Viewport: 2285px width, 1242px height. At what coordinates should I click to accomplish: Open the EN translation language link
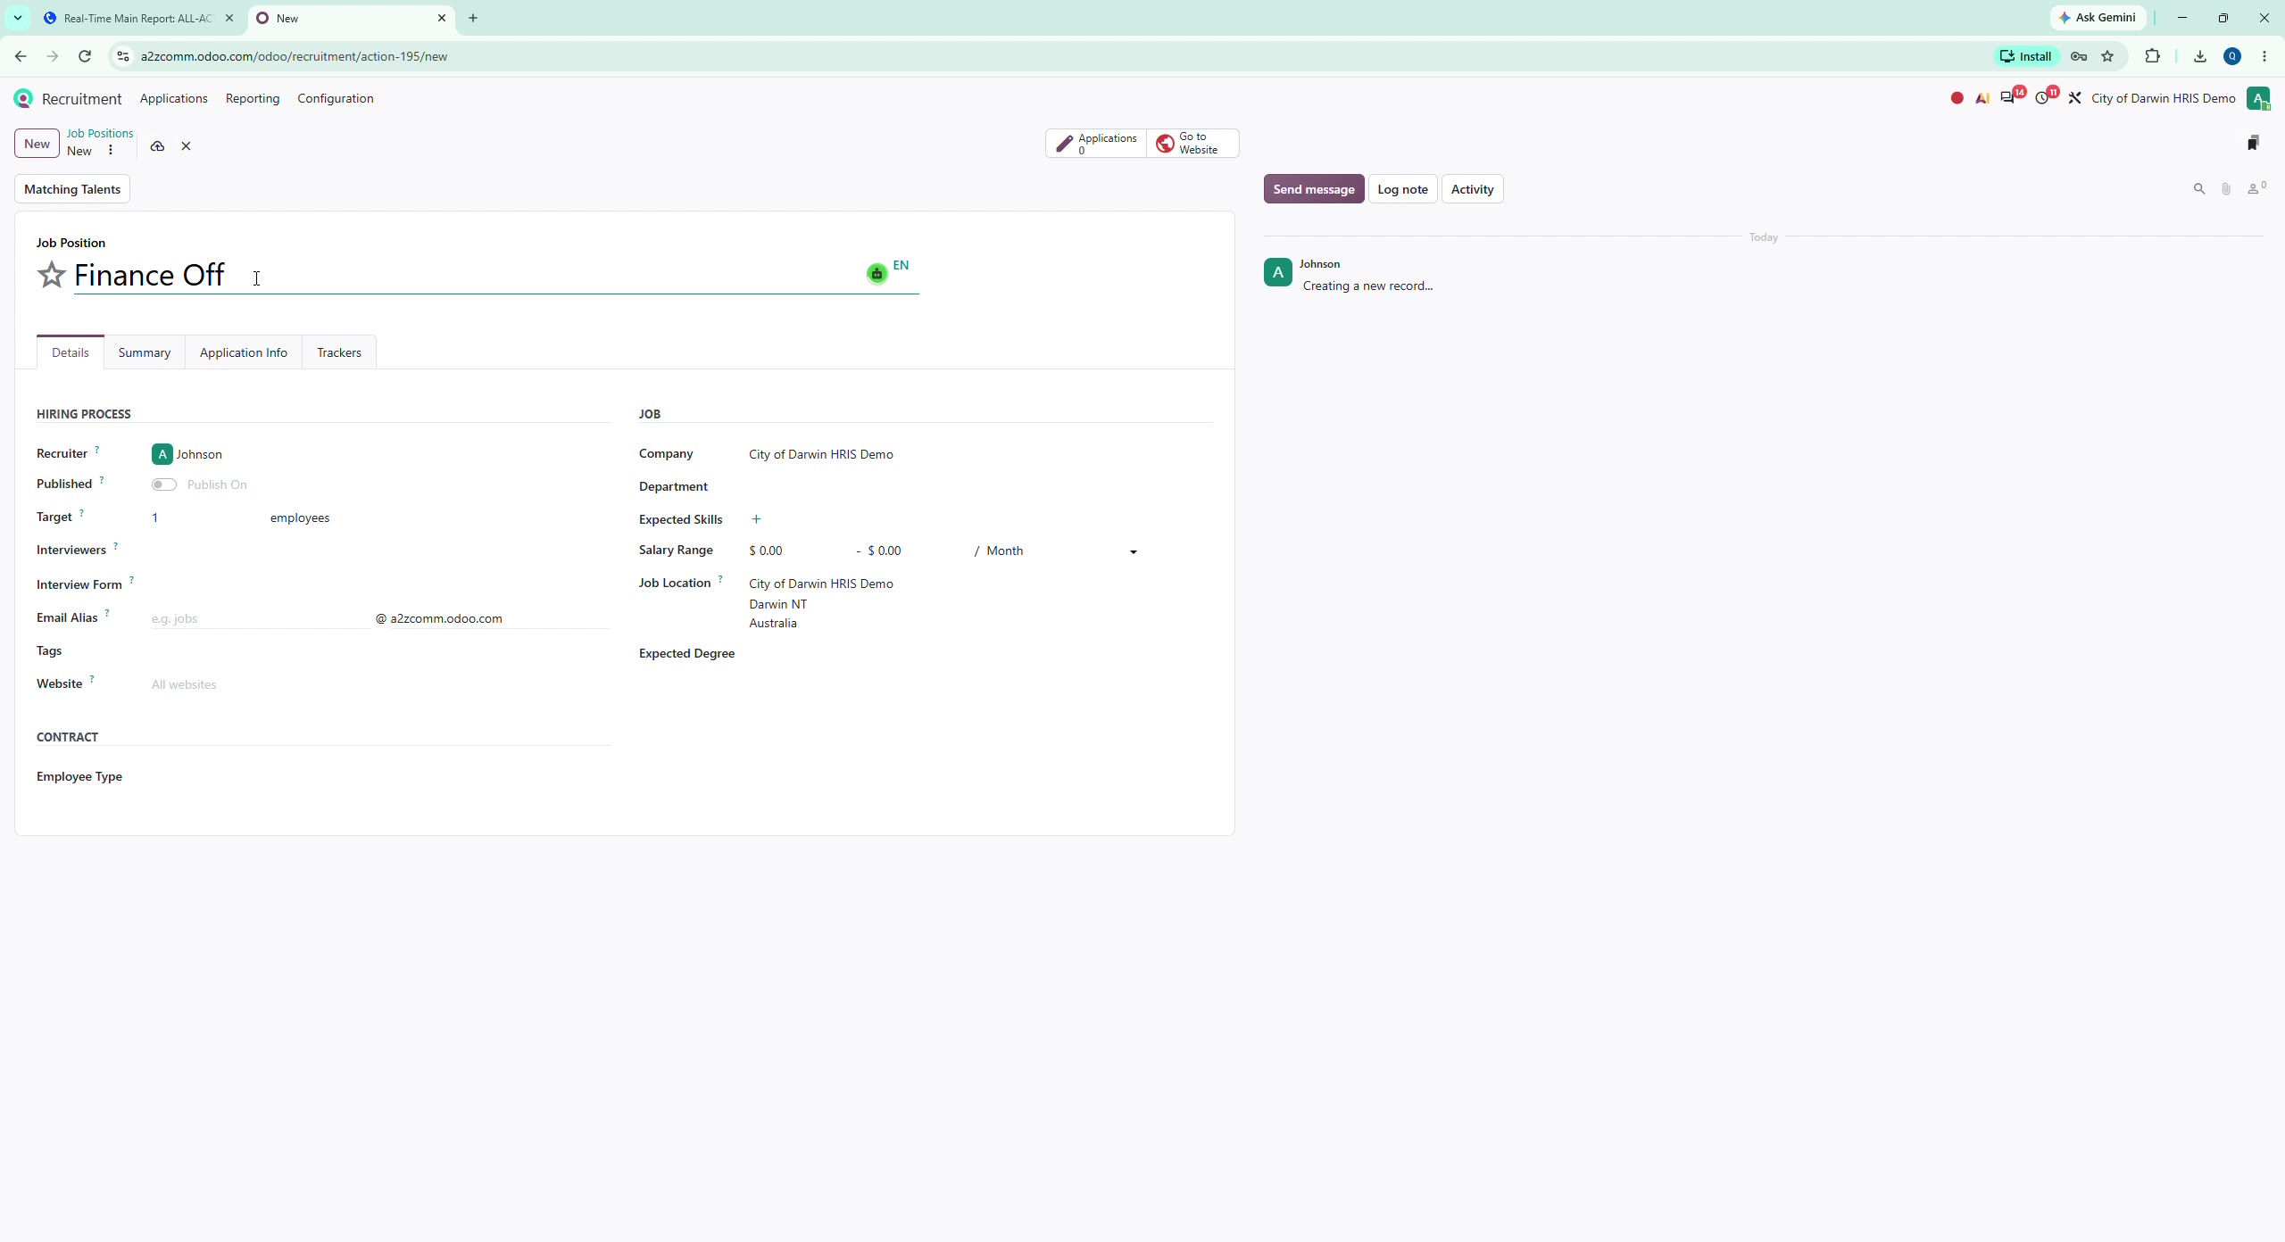click(x=901, y=265)
